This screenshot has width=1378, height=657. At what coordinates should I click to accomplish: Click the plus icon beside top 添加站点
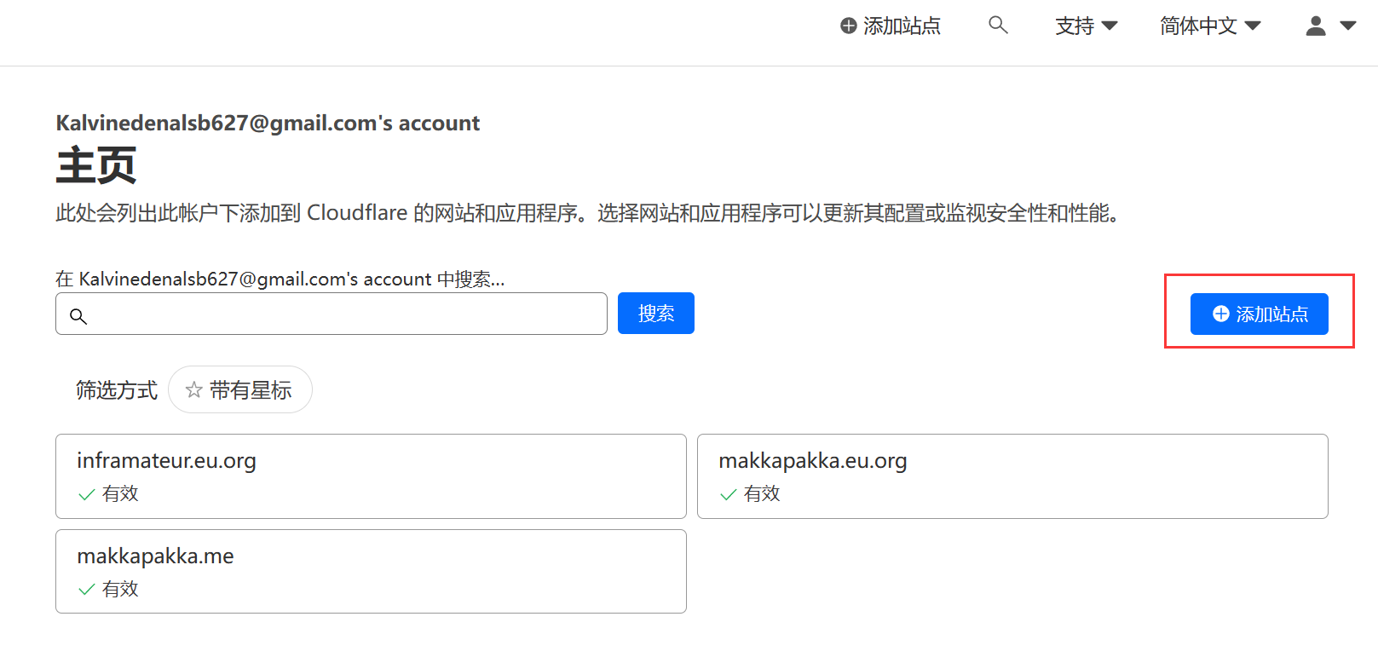click(848, 26)
